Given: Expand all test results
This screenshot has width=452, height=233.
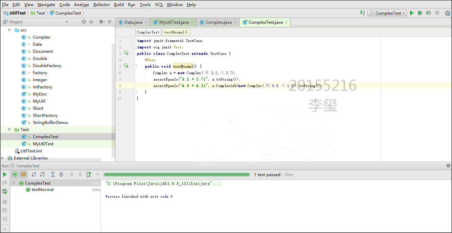Looking at the screenshot, I should [x=53, y=174].
